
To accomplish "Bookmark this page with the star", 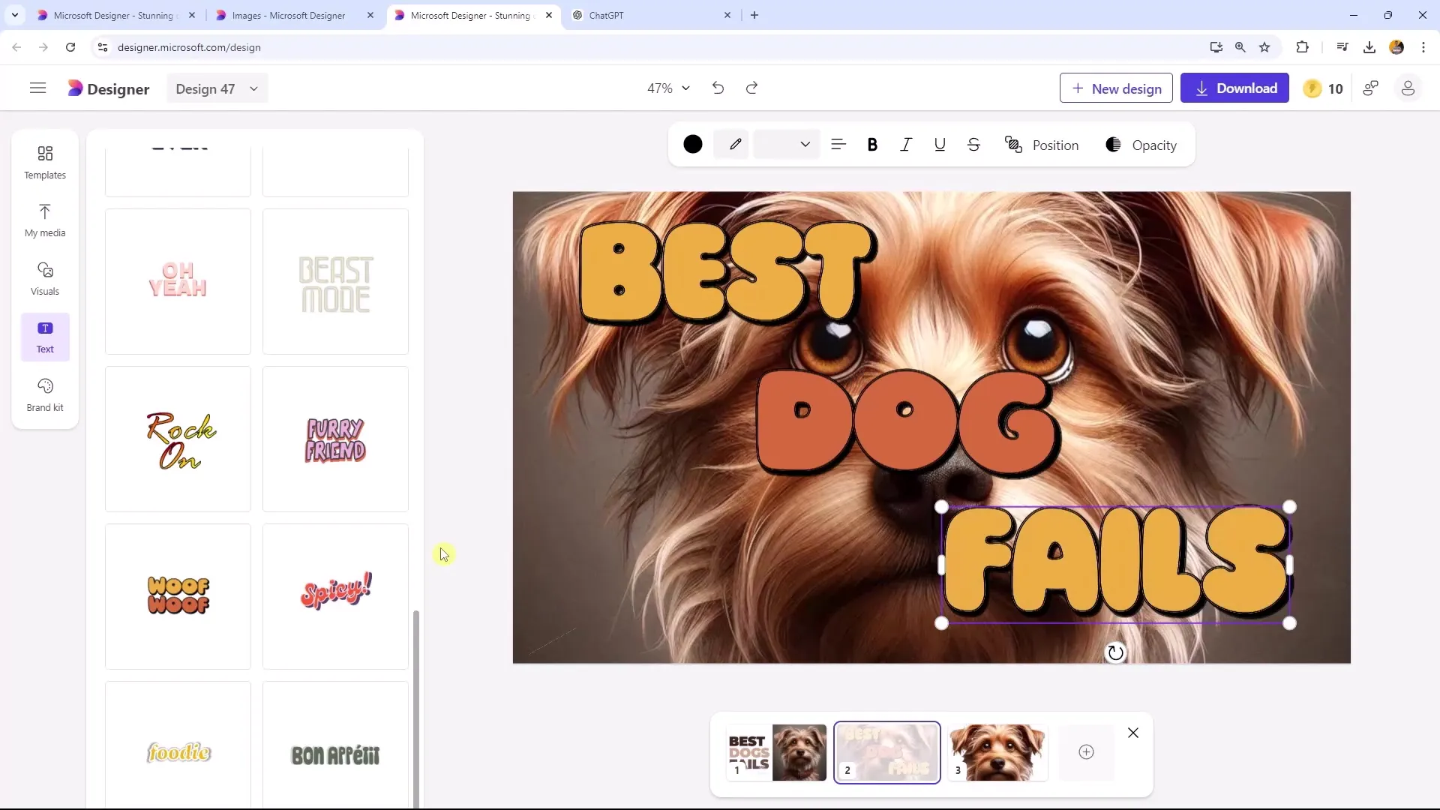I will (x=1264, y=47).
